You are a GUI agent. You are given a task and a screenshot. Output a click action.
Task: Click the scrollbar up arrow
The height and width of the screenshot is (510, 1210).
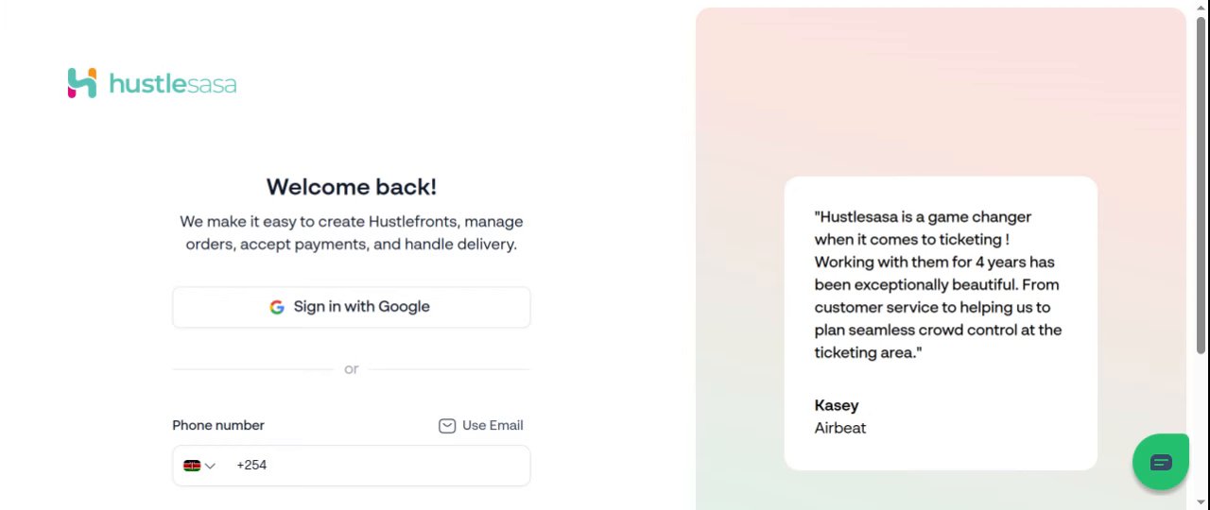click(1201, 8)
